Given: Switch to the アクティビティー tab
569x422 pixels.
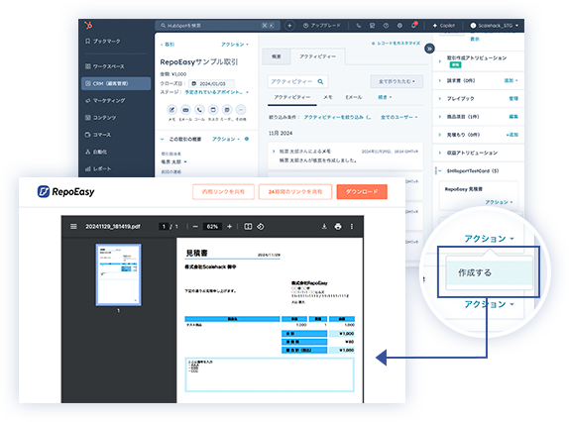Looking at the screenshot, I should point(317,56).
